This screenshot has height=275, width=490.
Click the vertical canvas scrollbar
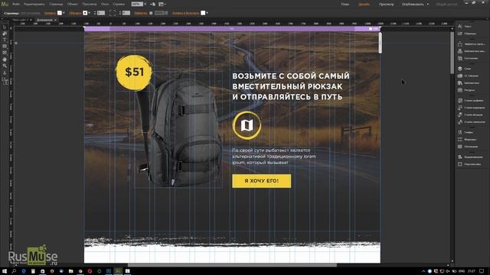pyautogui.click(x=452, y=53)
